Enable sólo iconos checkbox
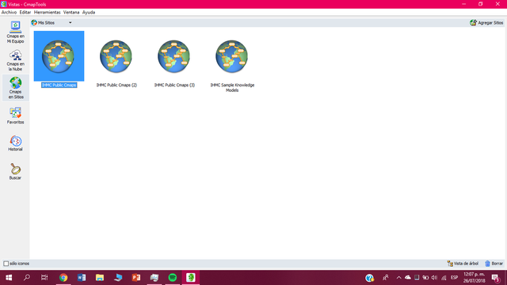 (6, 264)
